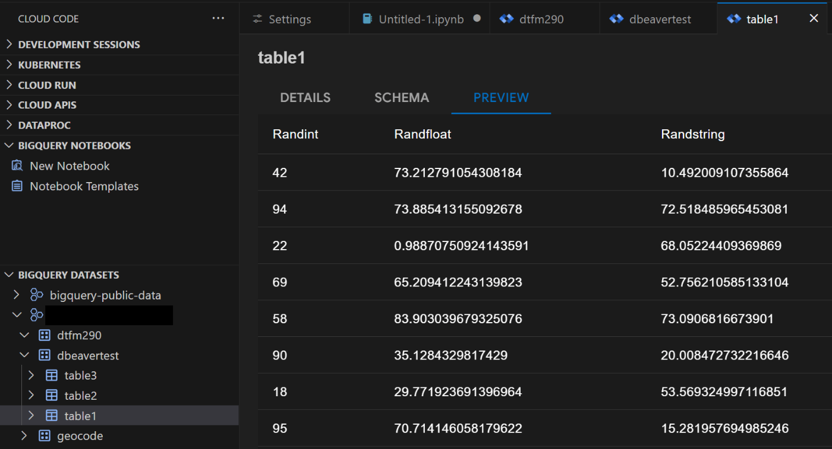Select geocode label in dataset tree

(x=80, y=436)
